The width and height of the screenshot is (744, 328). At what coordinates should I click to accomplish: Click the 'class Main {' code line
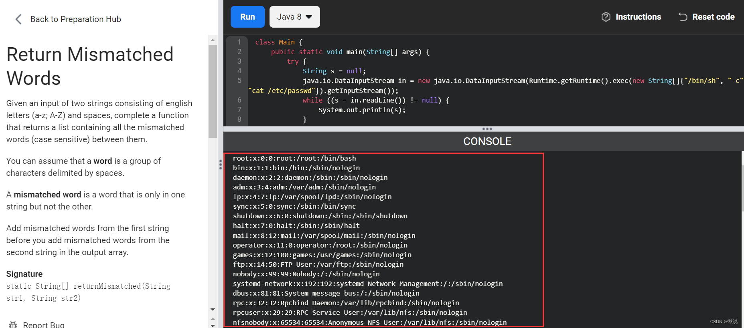[279, 42]
